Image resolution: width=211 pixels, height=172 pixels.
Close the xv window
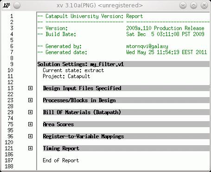pyautogui.click(x=204, y=6)
